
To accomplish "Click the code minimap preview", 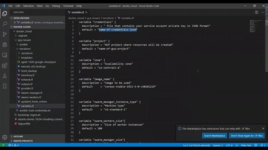I will pyautogui.click(x=255, y=26).
